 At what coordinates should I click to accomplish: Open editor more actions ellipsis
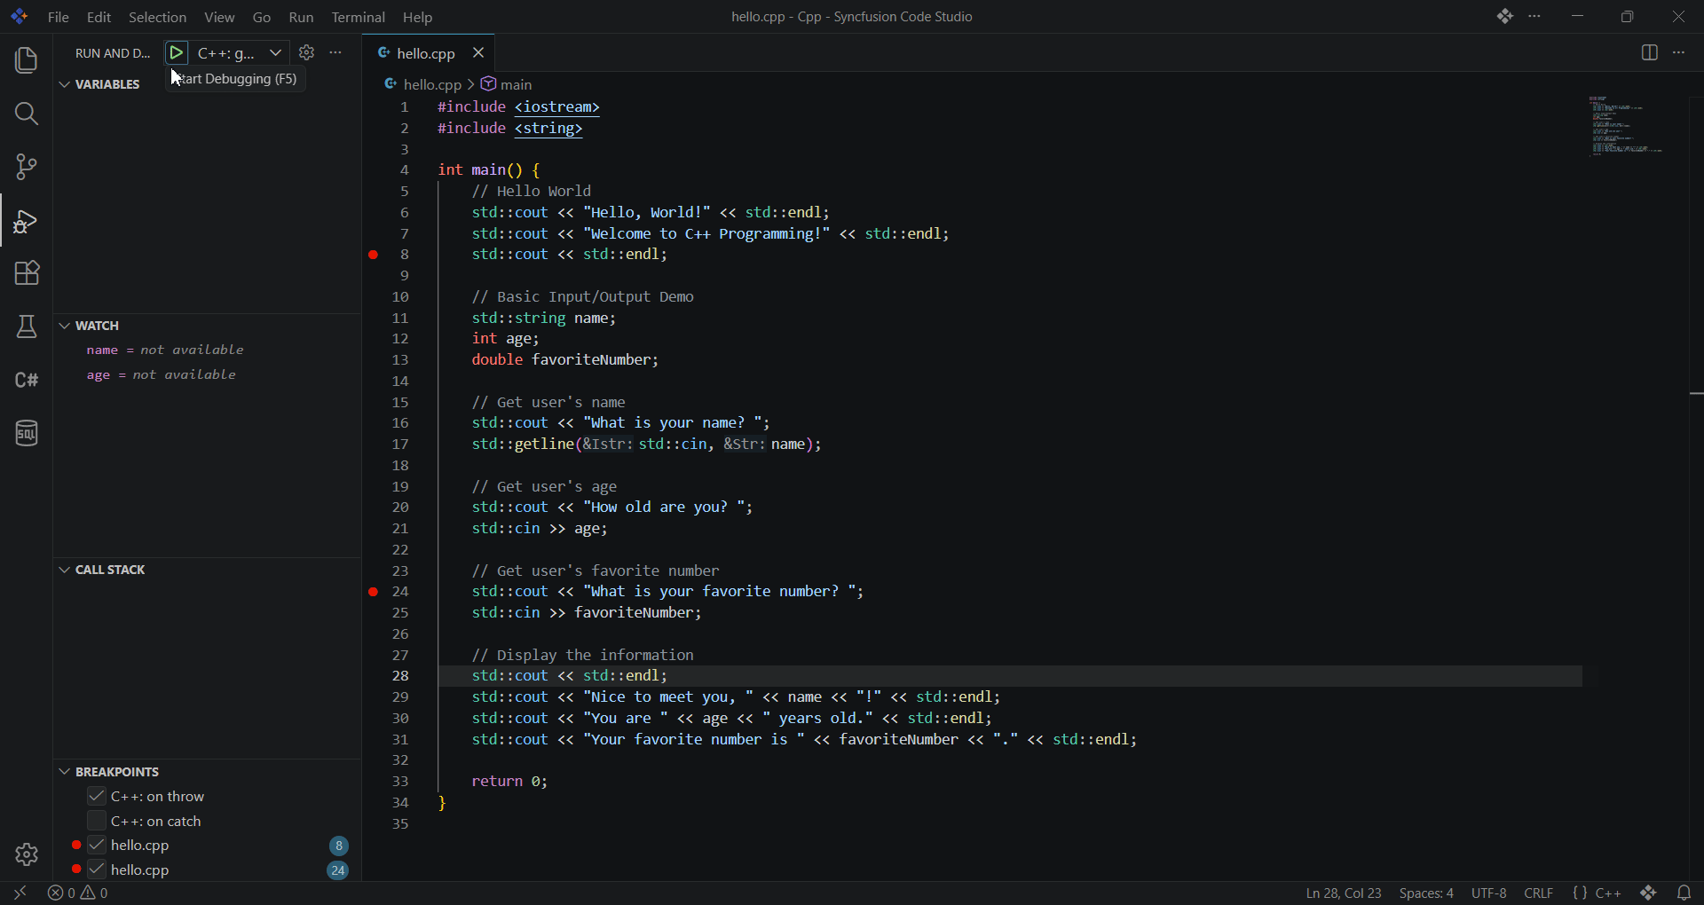pyautogui.click(x=1679, y=53)
